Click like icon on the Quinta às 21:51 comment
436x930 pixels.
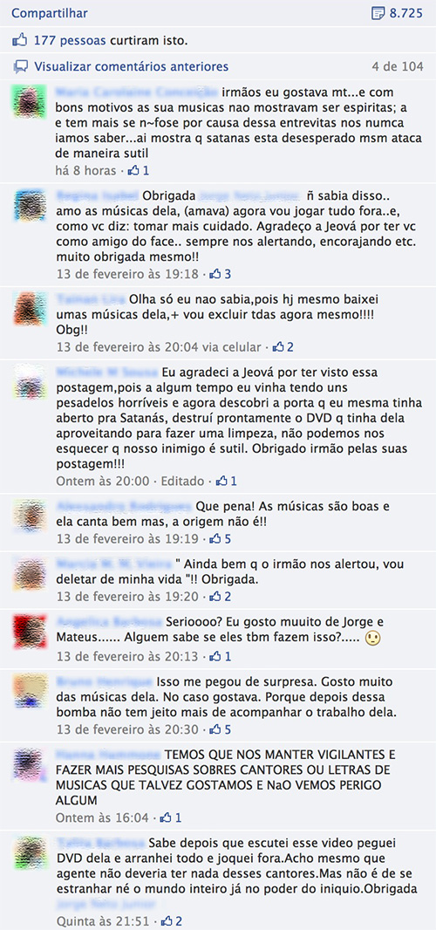point(167,921)
